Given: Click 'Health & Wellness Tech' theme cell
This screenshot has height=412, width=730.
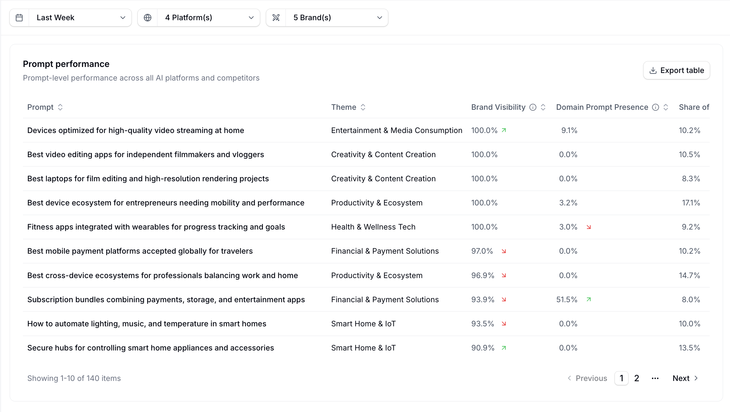Looking at the screenshot, I should click(x=373, y=227).
